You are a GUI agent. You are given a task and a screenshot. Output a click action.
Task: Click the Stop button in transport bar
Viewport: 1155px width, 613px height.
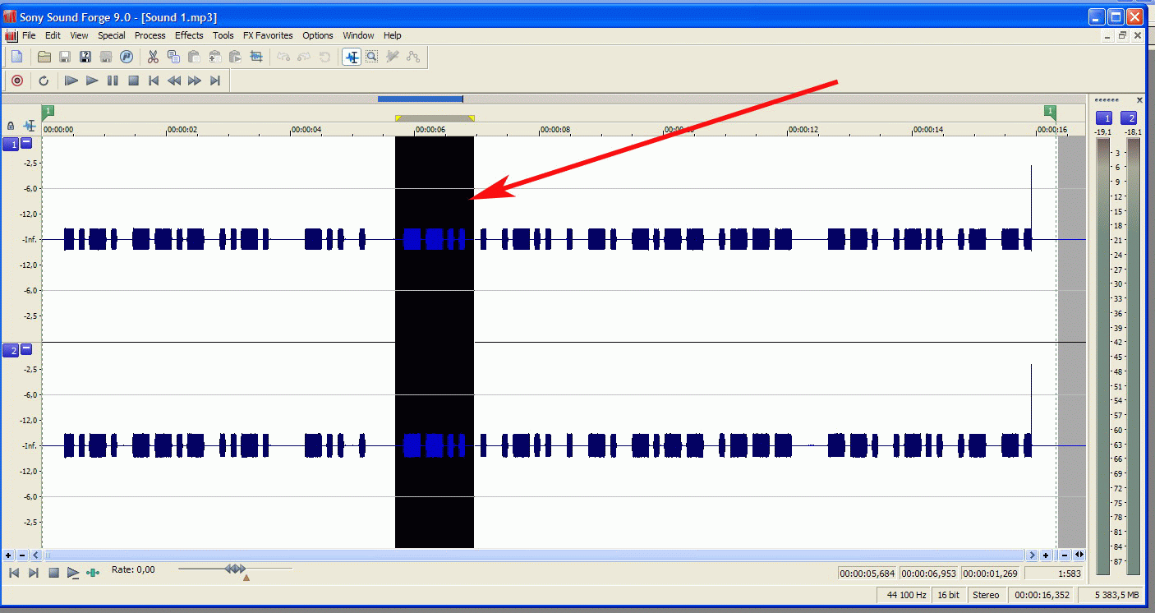[133, 81]
